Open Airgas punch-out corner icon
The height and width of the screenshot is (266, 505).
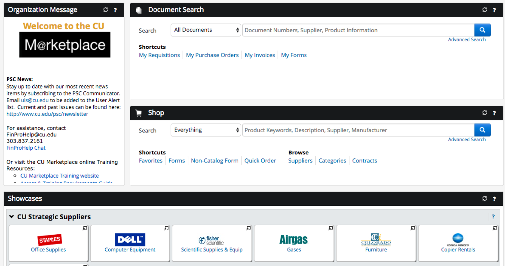point(331,228)
